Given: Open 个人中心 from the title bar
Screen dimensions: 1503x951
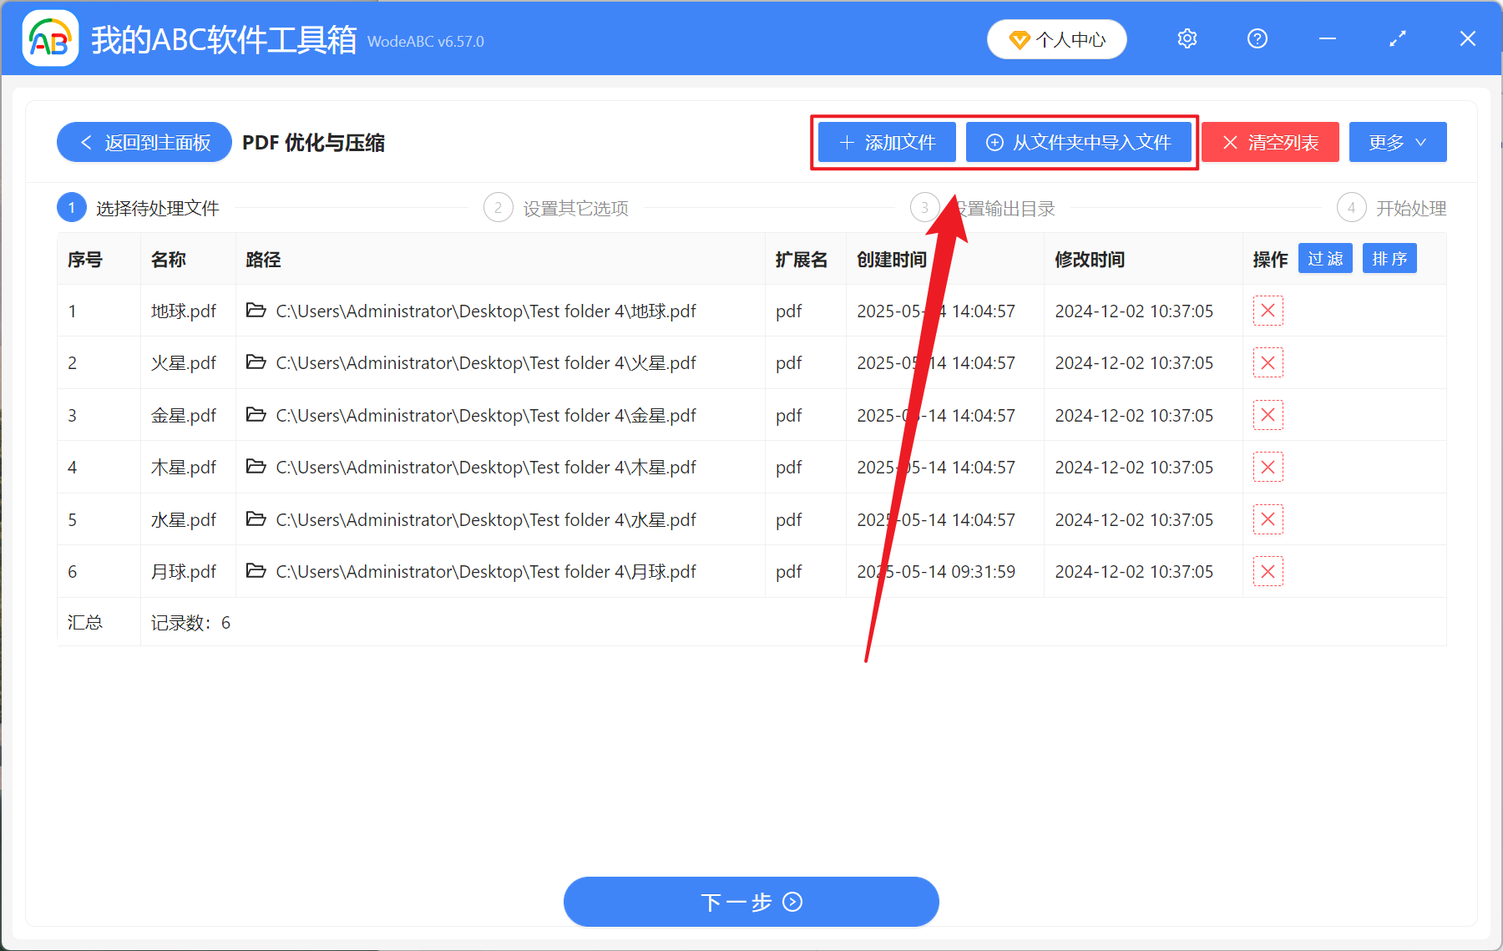Looking at the screenshot, I should coord(1056,38).
